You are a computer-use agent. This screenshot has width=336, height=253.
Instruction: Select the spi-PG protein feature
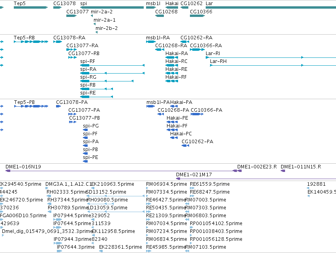(85, 130)
